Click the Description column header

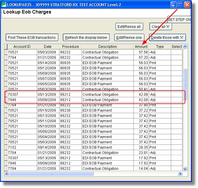tap(108, 47)
